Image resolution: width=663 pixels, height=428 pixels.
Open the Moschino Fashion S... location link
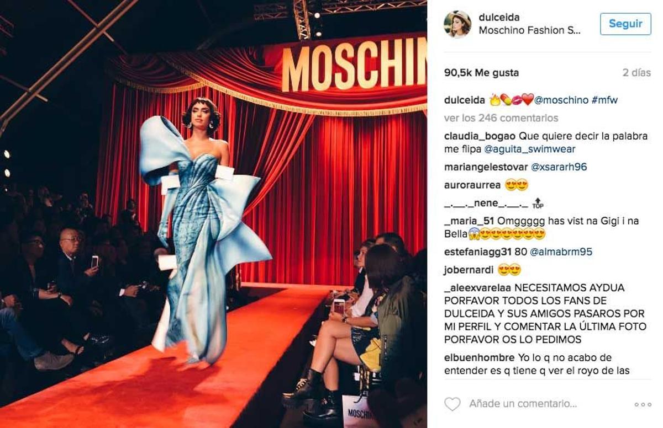[530, 31]
